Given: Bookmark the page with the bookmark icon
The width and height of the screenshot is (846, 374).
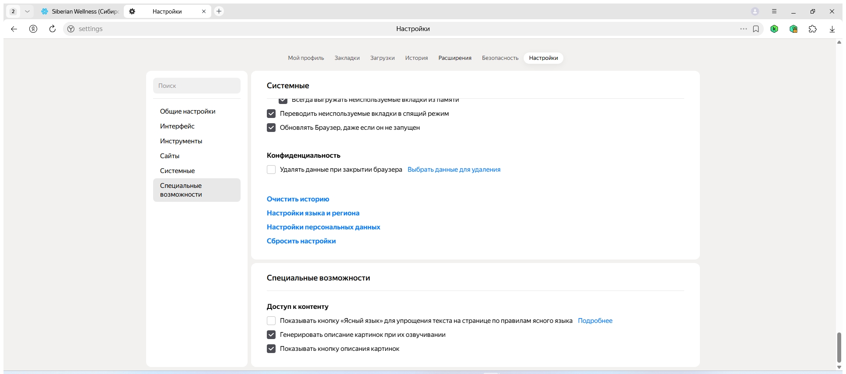Looking at the screenshot, I should tap(756, 29).
